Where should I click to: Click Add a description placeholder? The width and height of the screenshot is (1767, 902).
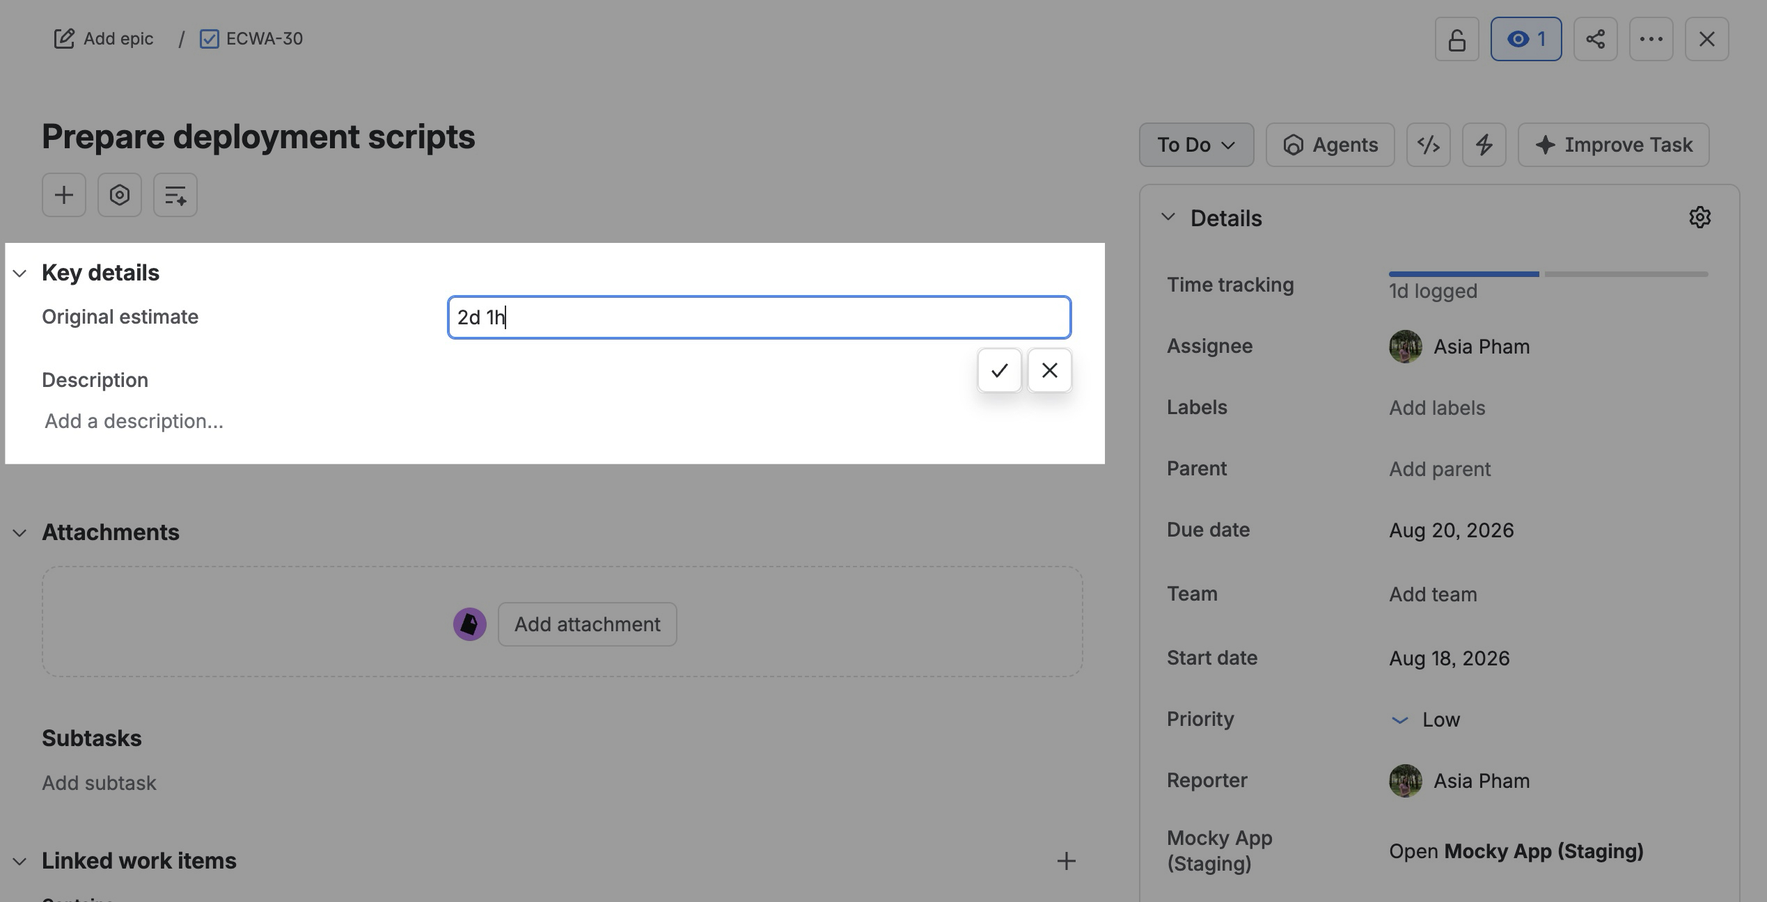(134, 421)
